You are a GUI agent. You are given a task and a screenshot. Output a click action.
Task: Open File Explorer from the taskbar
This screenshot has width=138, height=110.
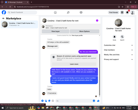[x=43, y=108]
